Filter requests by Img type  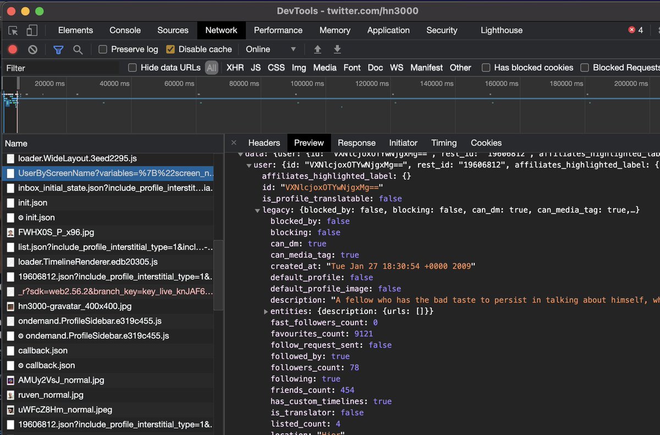point(299,68)
